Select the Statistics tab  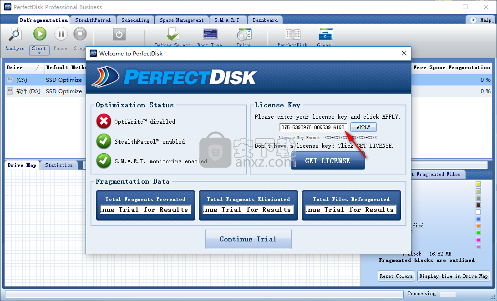click(x=59, y=165)
